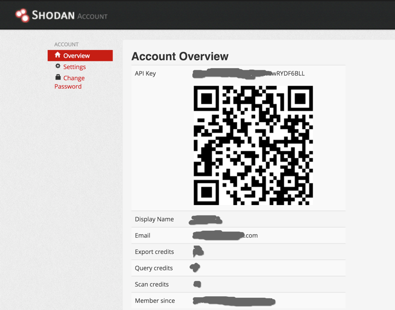
Task: Click the Account text in the header
Action: [x=92, y=16]
